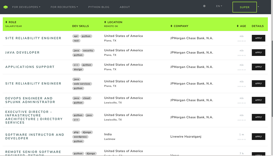Screen dimensions: 273x156
Task: Click the 'Lucknow' location text
Action: point(110,139)
